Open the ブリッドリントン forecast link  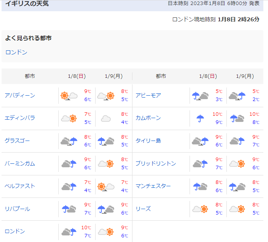point(156,163)
